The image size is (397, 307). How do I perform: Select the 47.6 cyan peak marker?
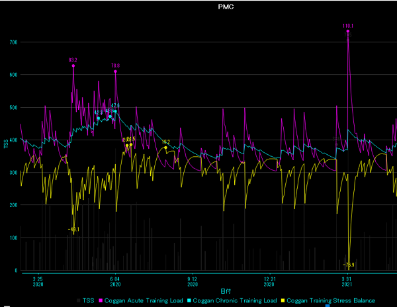click(115, 111)
